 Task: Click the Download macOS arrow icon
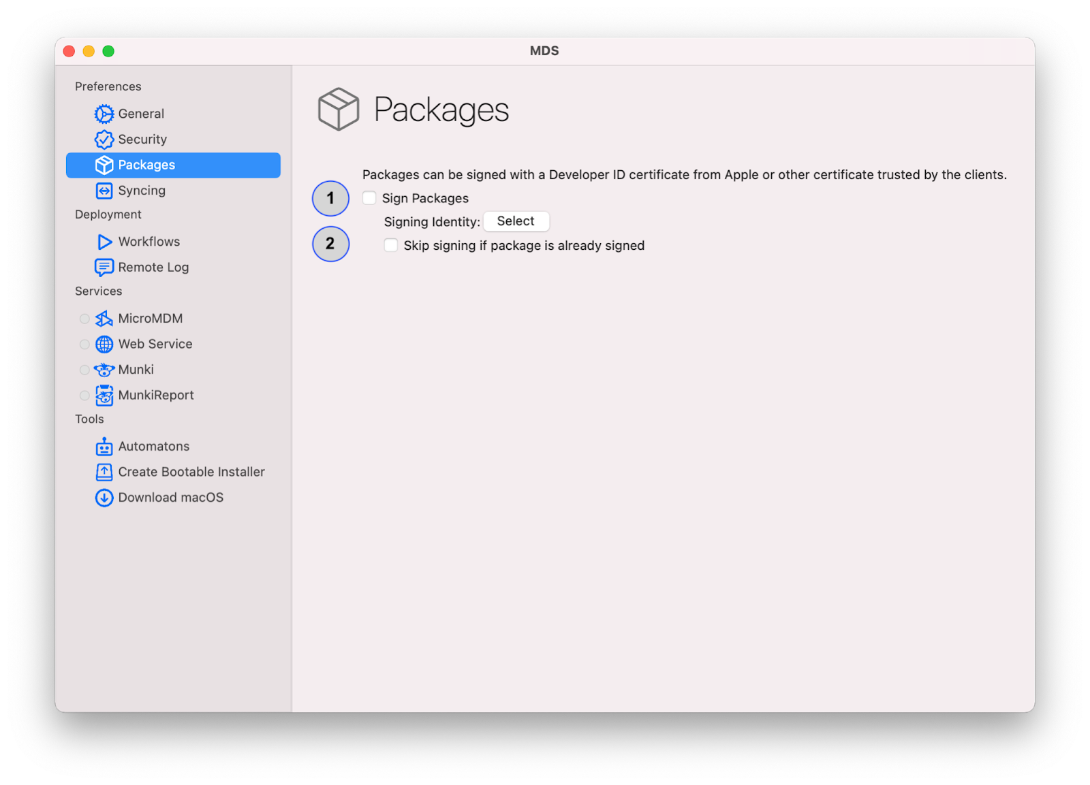tap(104, 498)
